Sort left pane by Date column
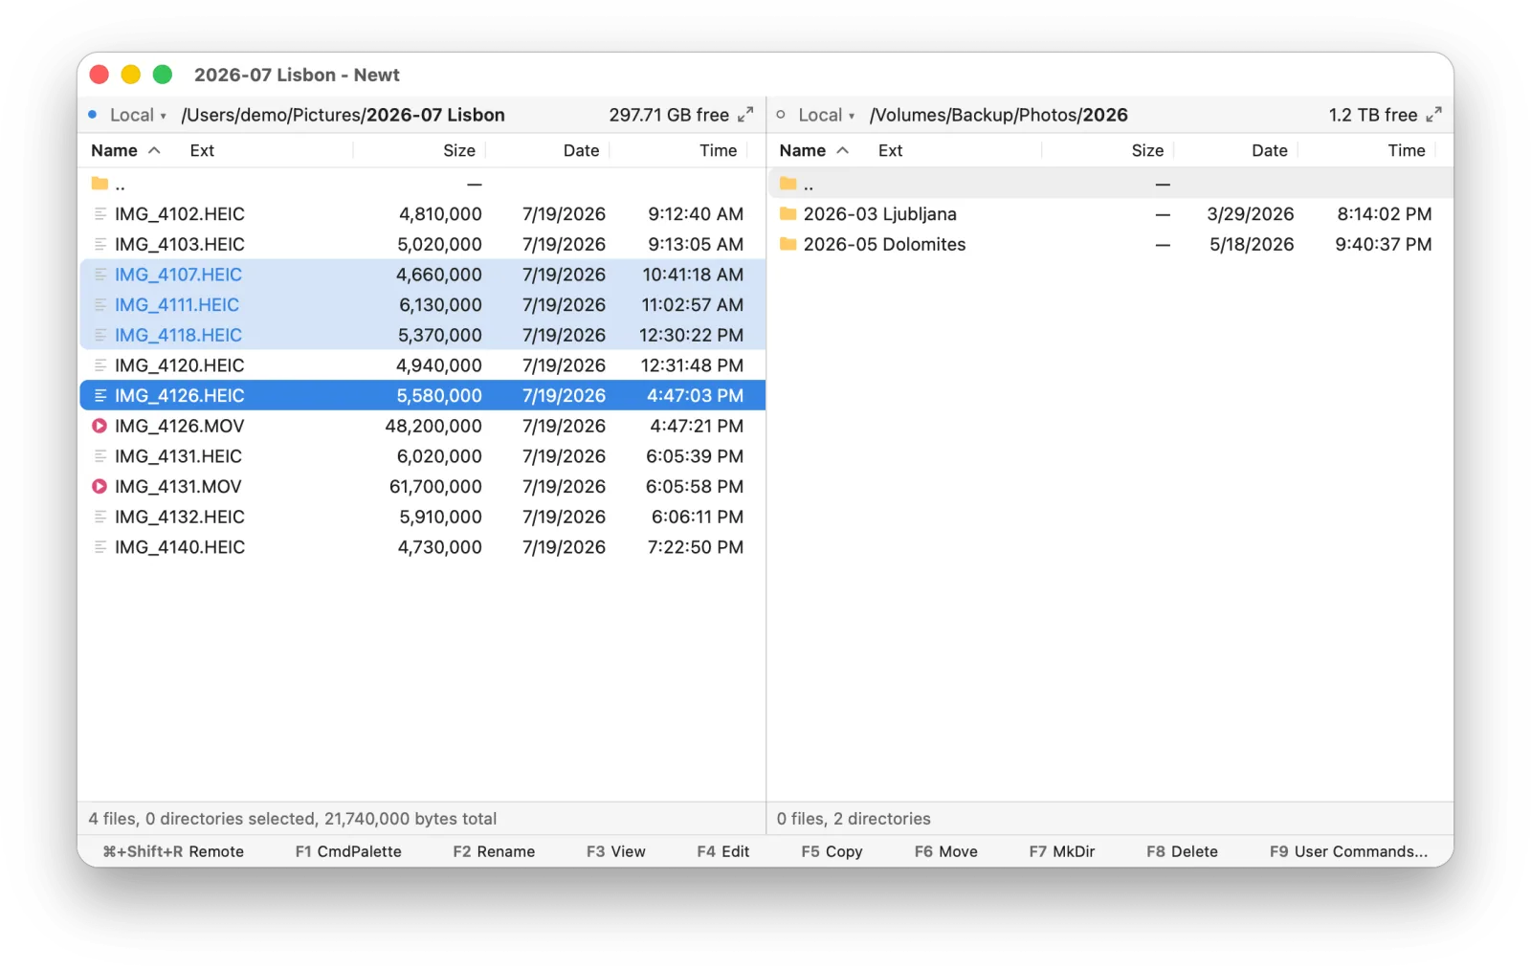Image resolution: width=1531 pixels, height=969 pixels. pos(581,150)
